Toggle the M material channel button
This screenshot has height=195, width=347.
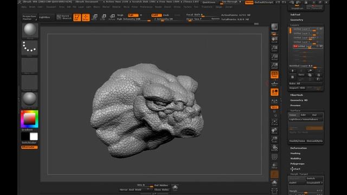tap(141, 15)
